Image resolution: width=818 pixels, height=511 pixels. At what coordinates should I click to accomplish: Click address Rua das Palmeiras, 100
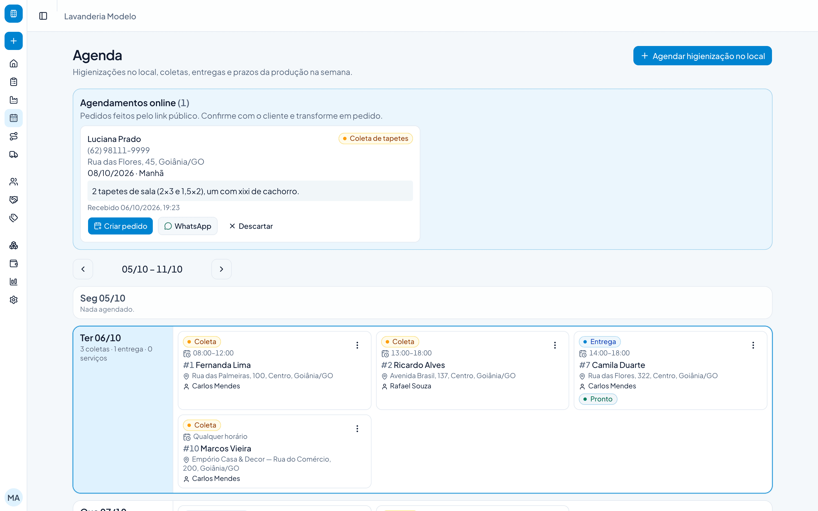tap(262, 376)
